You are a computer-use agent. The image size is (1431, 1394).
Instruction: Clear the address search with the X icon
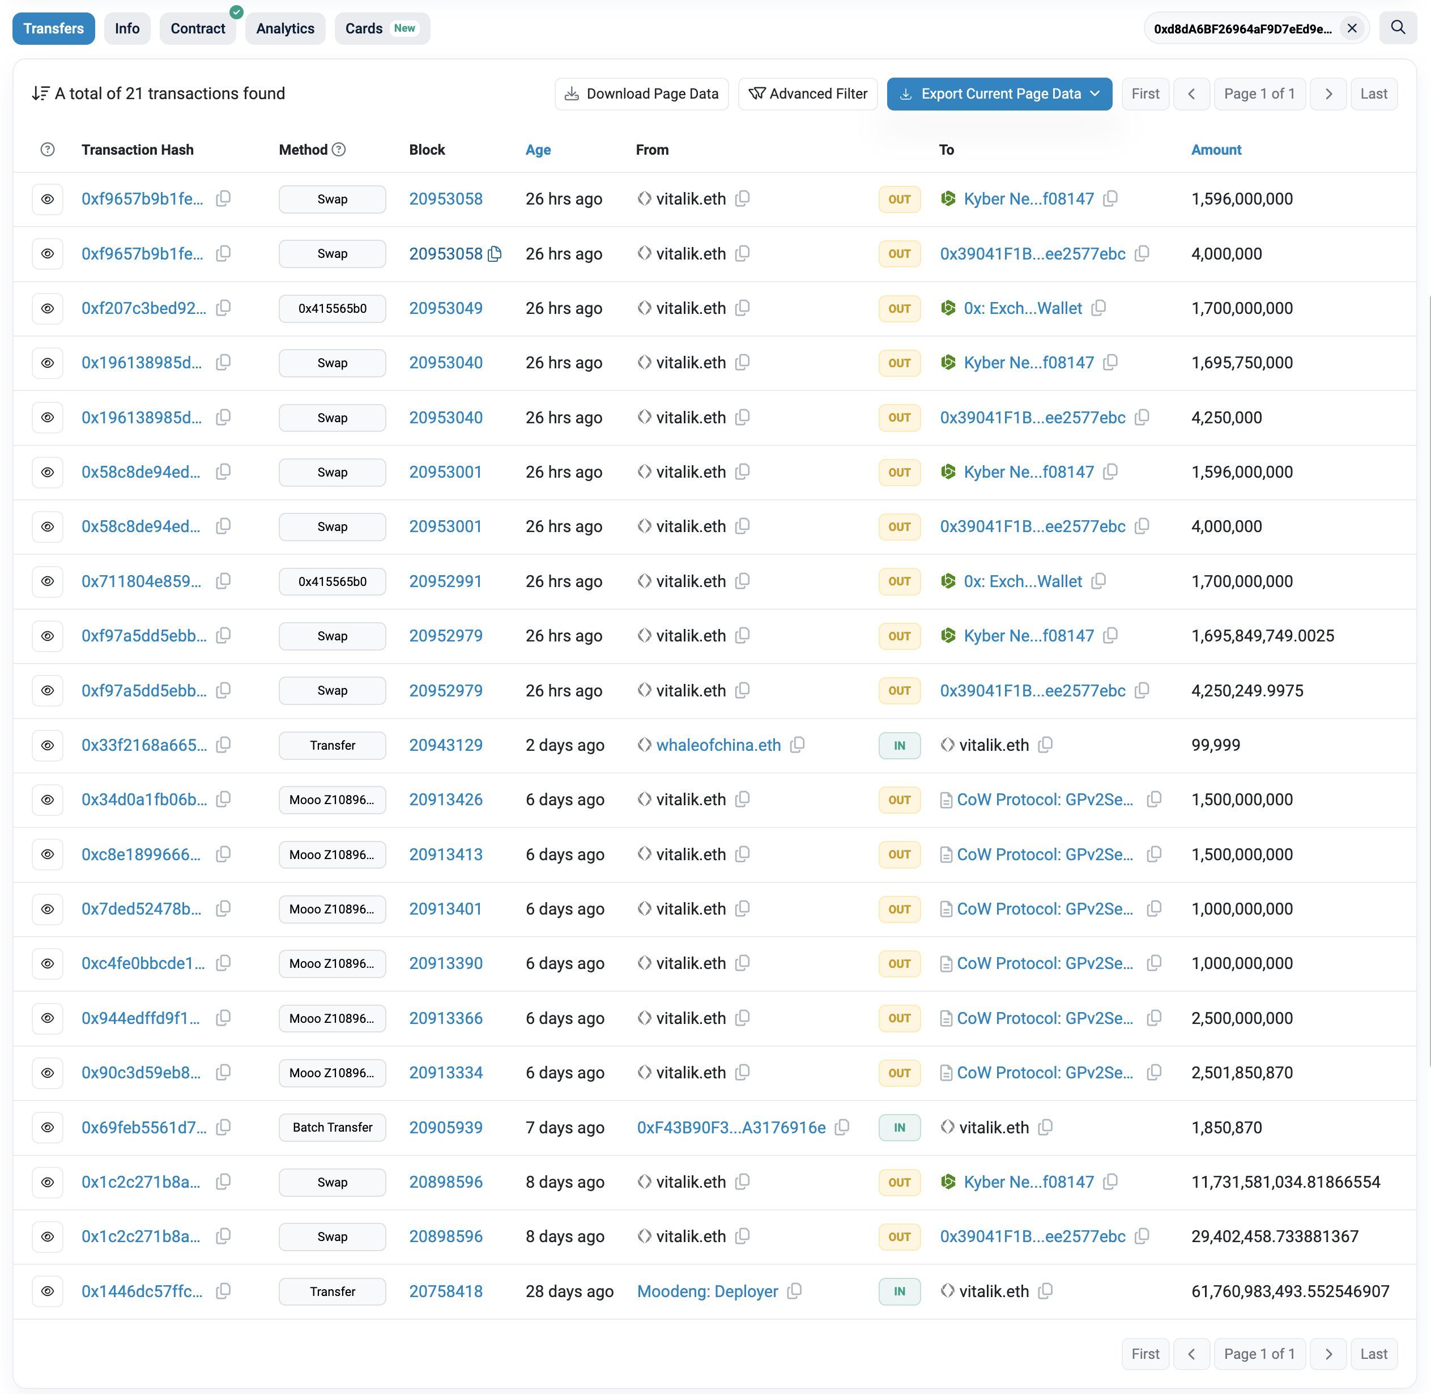point(1351,28)
